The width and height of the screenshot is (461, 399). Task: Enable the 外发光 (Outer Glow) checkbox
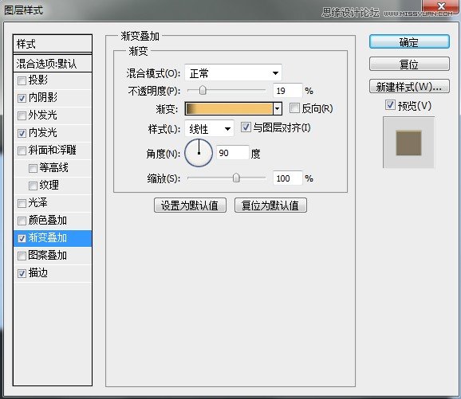pyautogui.click(x=22, y=115)
